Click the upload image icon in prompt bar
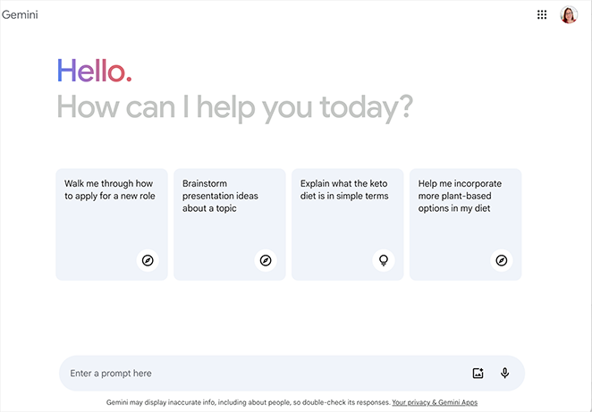Screen dimensions: 592x412 coord(478,374)
